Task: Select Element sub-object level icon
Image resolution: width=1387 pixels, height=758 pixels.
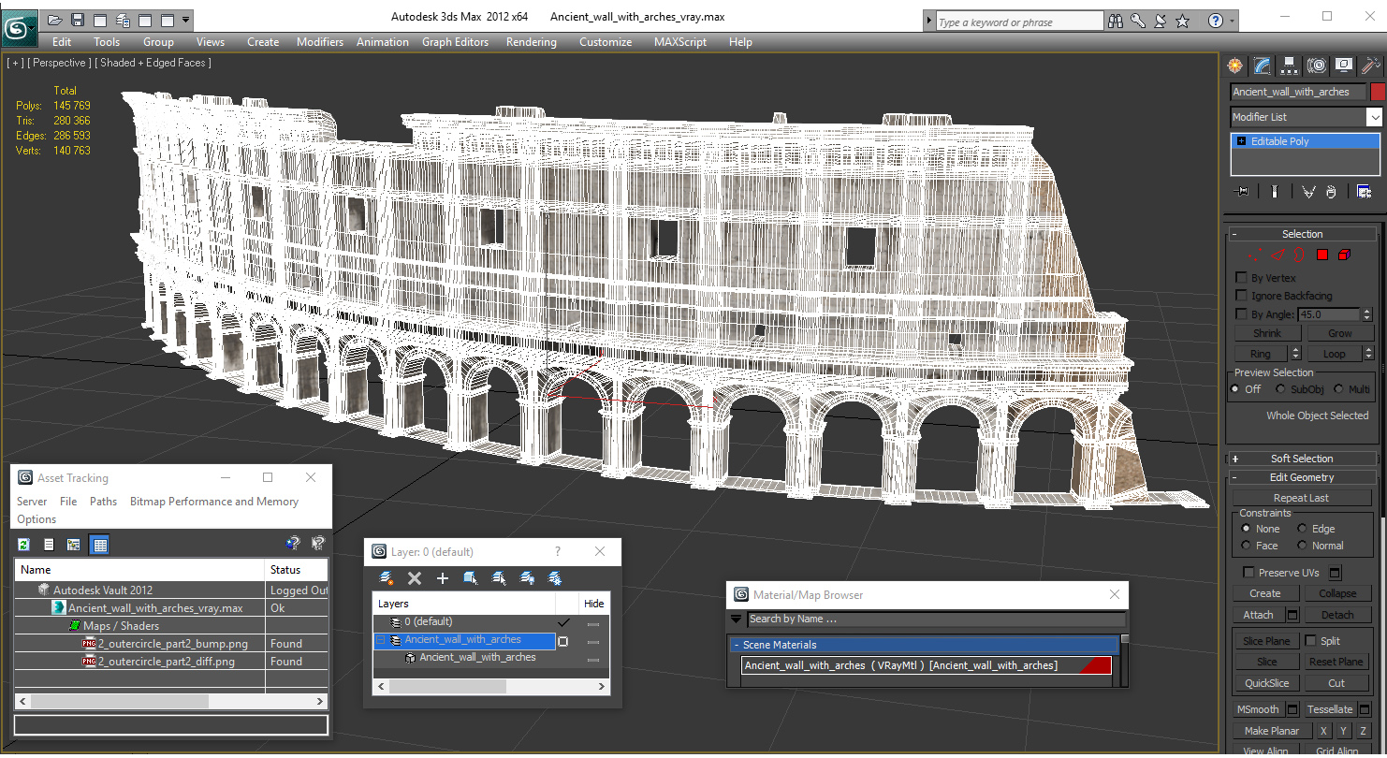Action: pyautogui.click(x=1345, y=255)
